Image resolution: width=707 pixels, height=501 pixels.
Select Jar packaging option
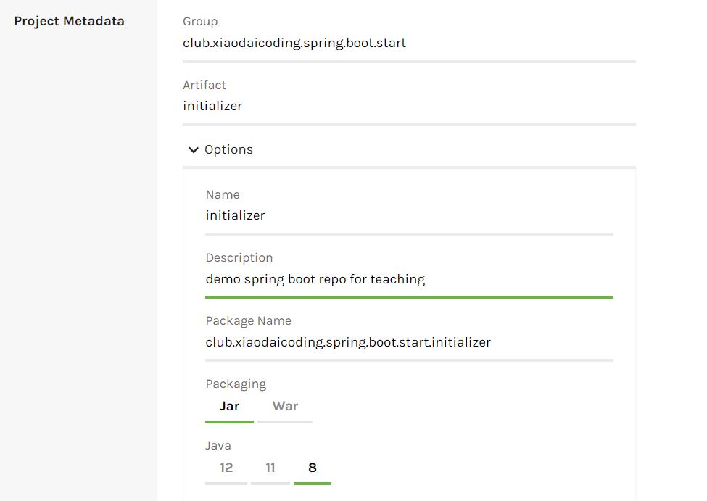point(229,407)
